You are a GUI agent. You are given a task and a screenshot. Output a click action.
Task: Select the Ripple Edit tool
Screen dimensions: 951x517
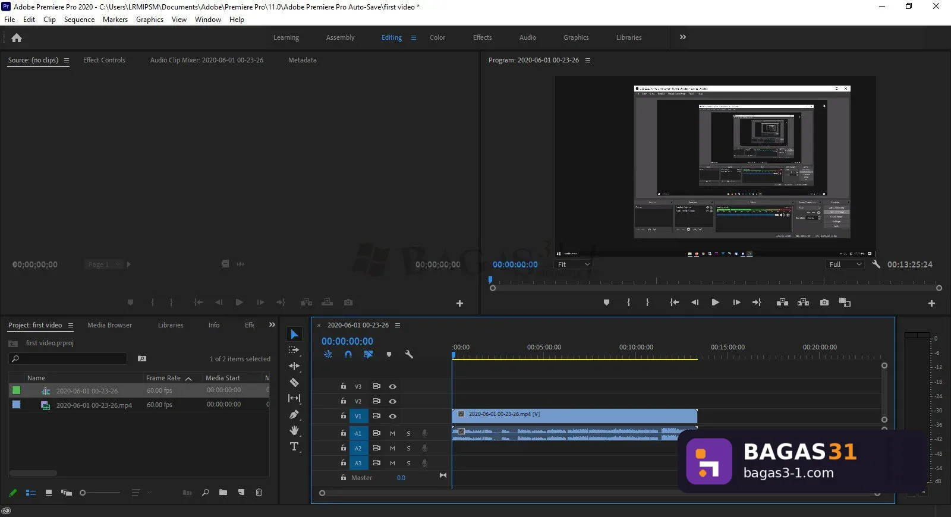[294, 366]
